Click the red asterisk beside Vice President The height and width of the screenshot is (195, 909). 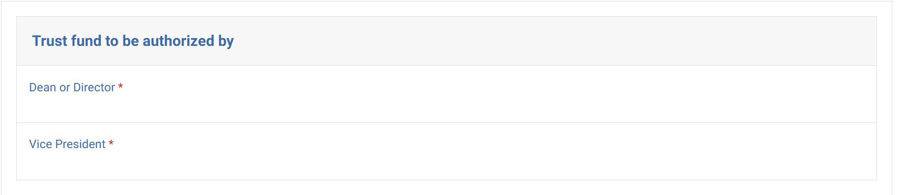pyautogui.click(x=111, y=143)
